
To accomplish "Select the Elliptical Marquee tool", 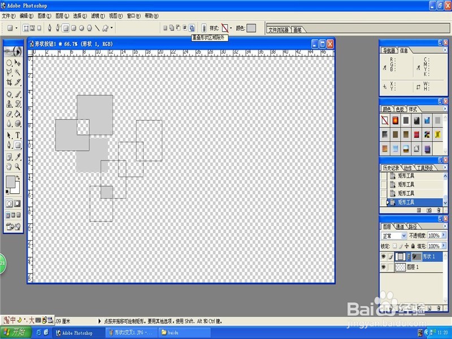I will [x=9, y=63].
